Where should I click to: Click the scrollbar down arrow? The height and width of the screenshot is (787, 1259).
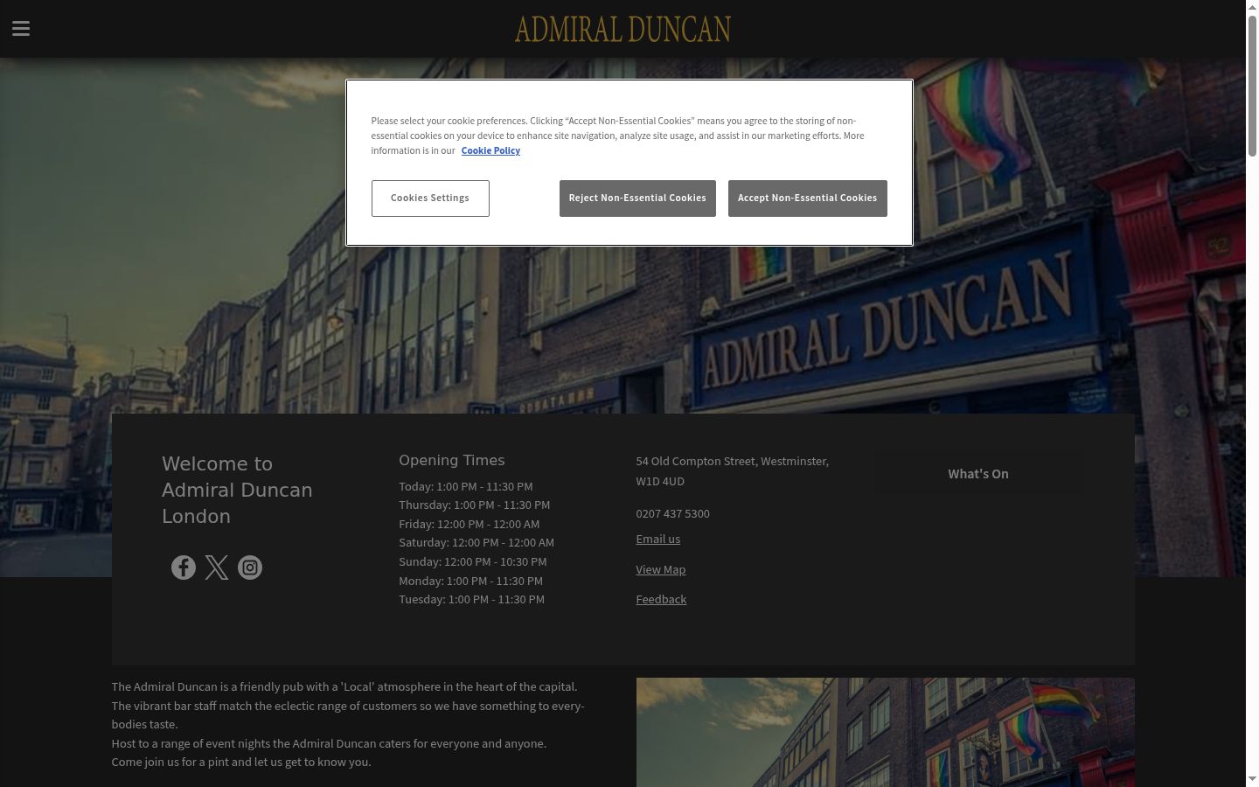[x=1252, y=779]
